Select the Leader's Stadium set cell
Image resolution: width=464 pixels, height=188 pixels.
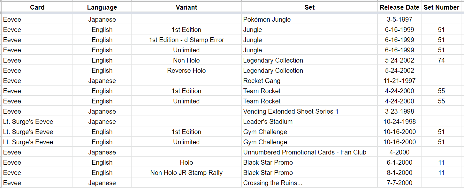309,122
